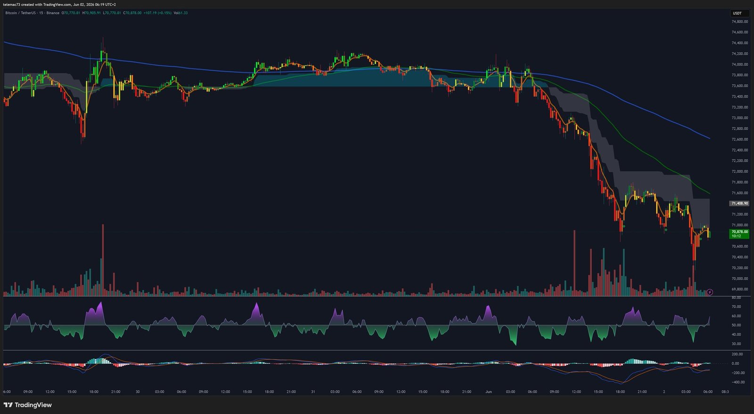Click the 30 date label on time axis
Viewport: 754px width, 414px height.
138,392
